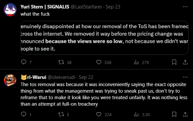Open the Sep 22 timestamp link

pyautogui.click(x=86, y=77)
